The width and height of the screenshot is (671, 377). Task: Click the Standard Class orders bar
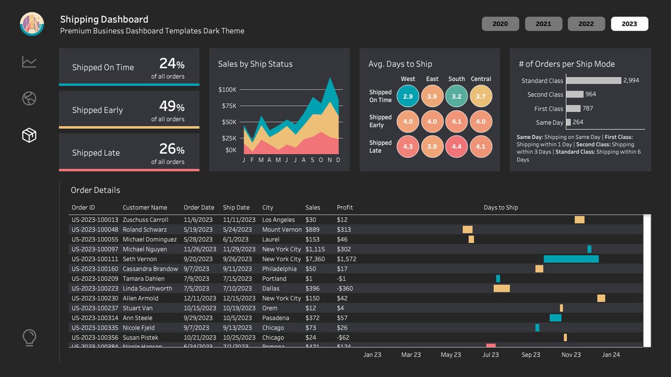(x=593, y=81)
